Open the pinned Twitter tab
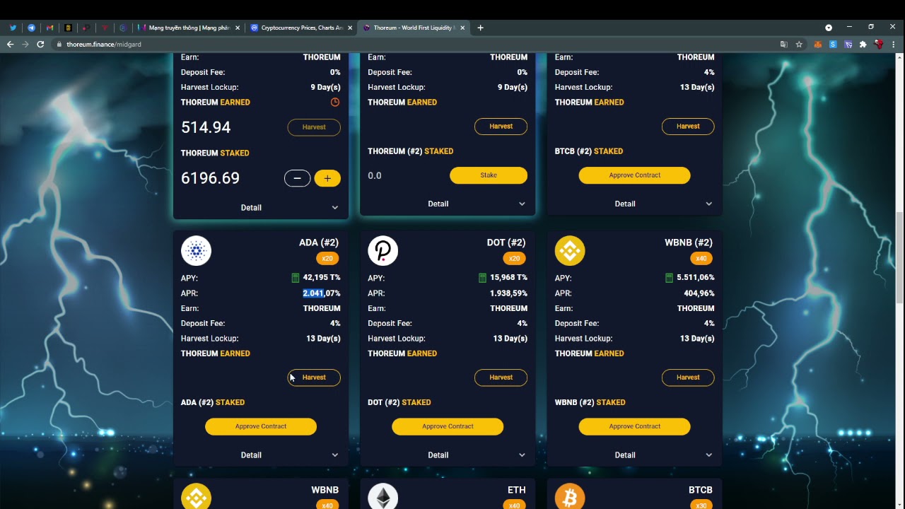Image resolution: width=905 pixels, height=509 pixels. pos(13,28)
